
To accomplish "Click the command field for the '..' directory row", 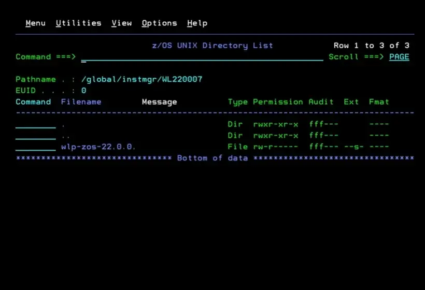I will pyautogui.click(x=36, y=136).
